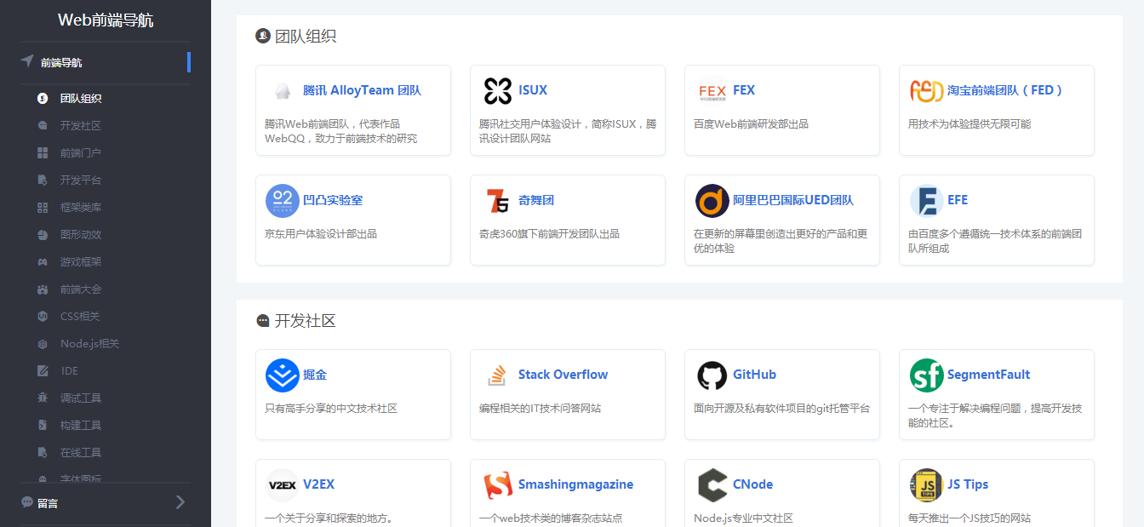Open the Smashingmagazine title link
Viewport: 1144px width, 527px height.
click(x=576, y=484)
